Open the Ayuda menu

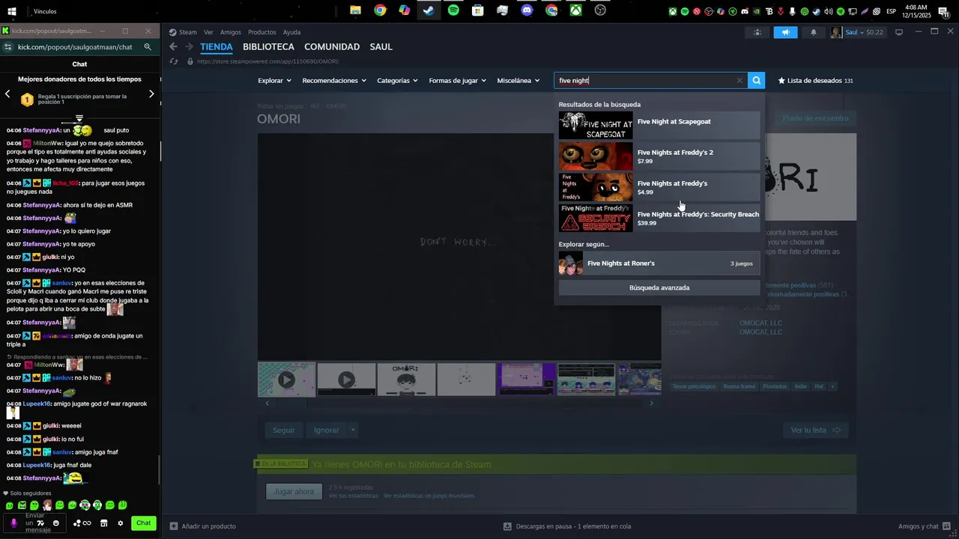(291, 32)
